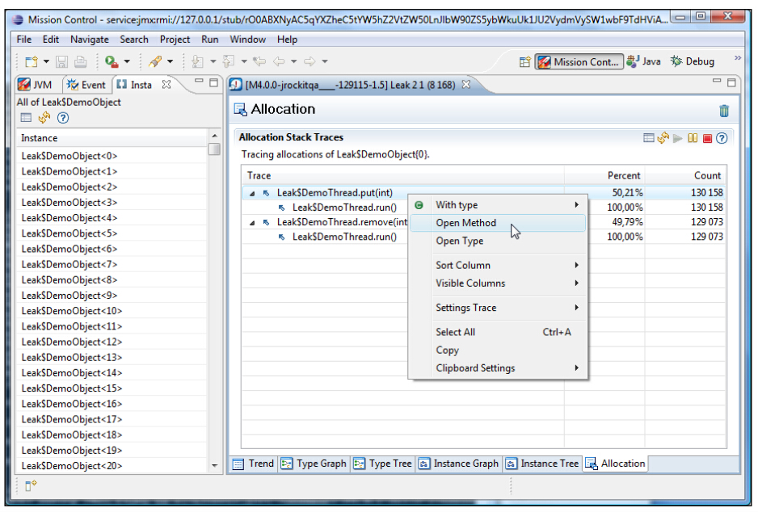Collapse the Leak$DemoThread.put(int) trace node

click(x=251, y=193)
